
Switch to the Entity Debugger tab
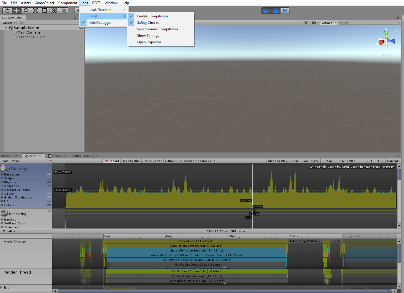85,156
